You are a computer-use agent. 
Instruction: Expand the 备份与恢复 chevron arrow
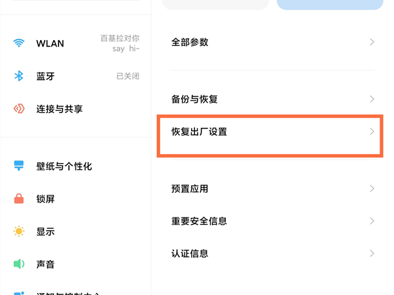(372, 99)
